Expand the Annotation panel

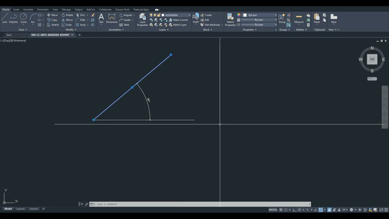coord(116,30)
